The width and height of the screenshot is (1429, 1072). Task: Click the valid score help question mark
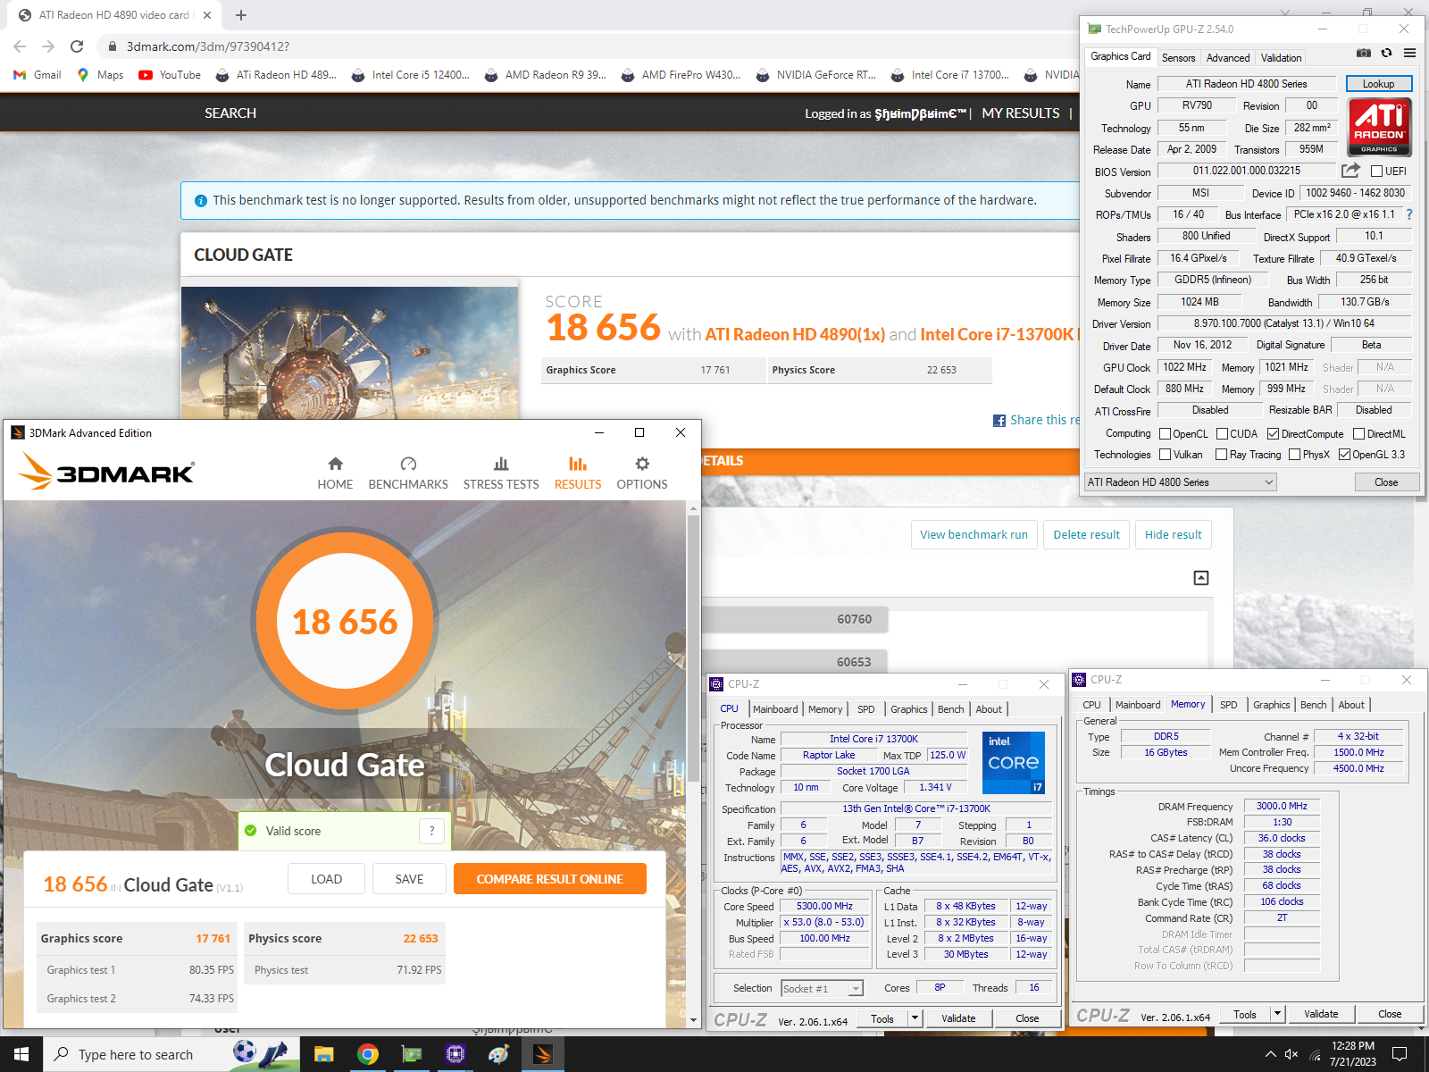pyautogui.click(x=432, y=831)
